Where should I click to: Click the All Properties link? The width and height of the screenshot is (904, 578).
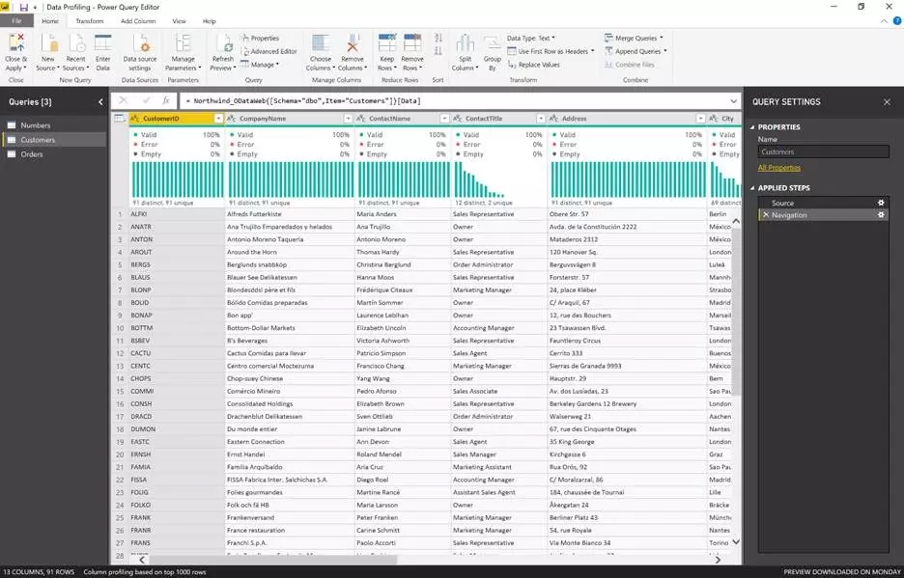coord(778,168)
